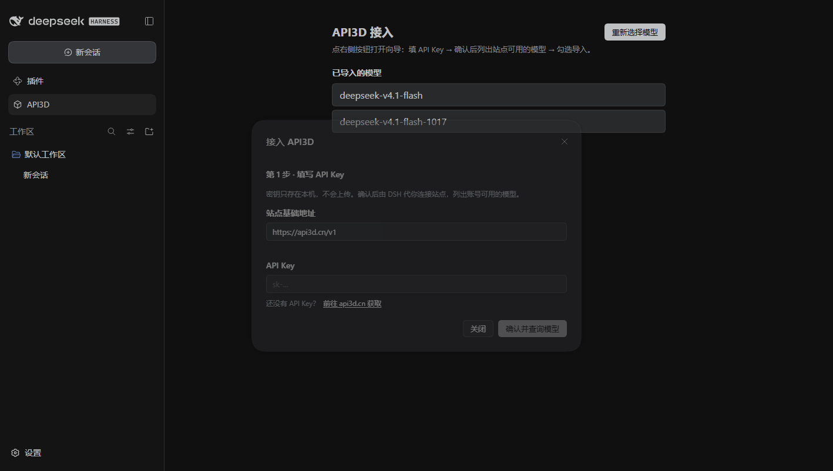Click the 站点基础地址 URL field
The height and width of the screenshot is (471, 833).
point(416,232)
